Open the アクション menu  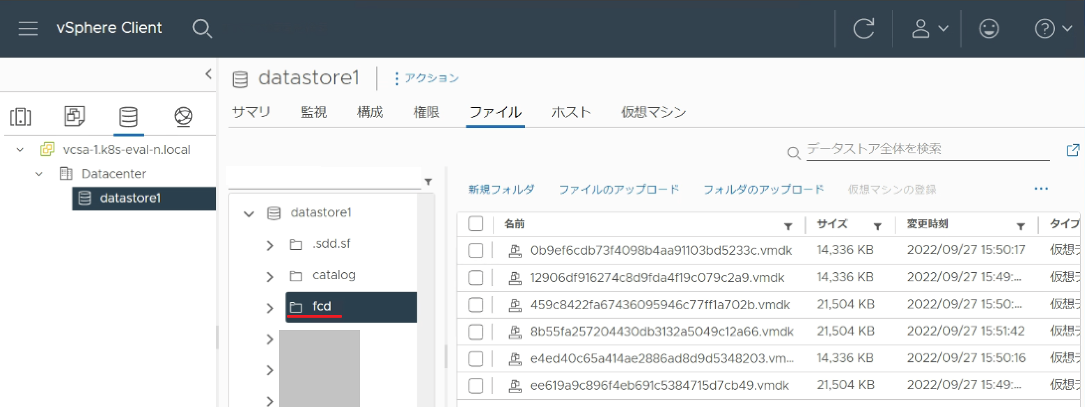426,78
